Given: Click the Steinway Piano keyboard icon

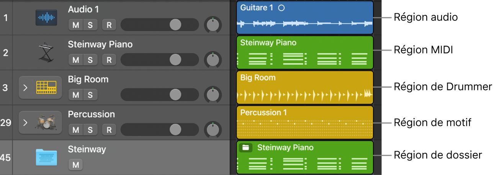Looking at the screenshot, I should pos(46,52).
